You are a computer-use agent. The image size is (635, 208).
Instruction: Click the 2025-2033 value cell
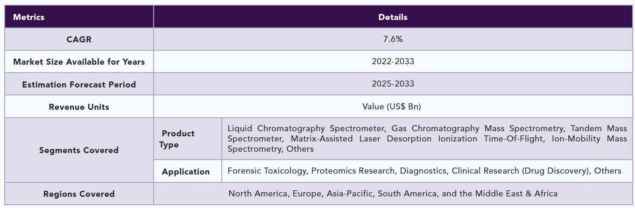393,84
